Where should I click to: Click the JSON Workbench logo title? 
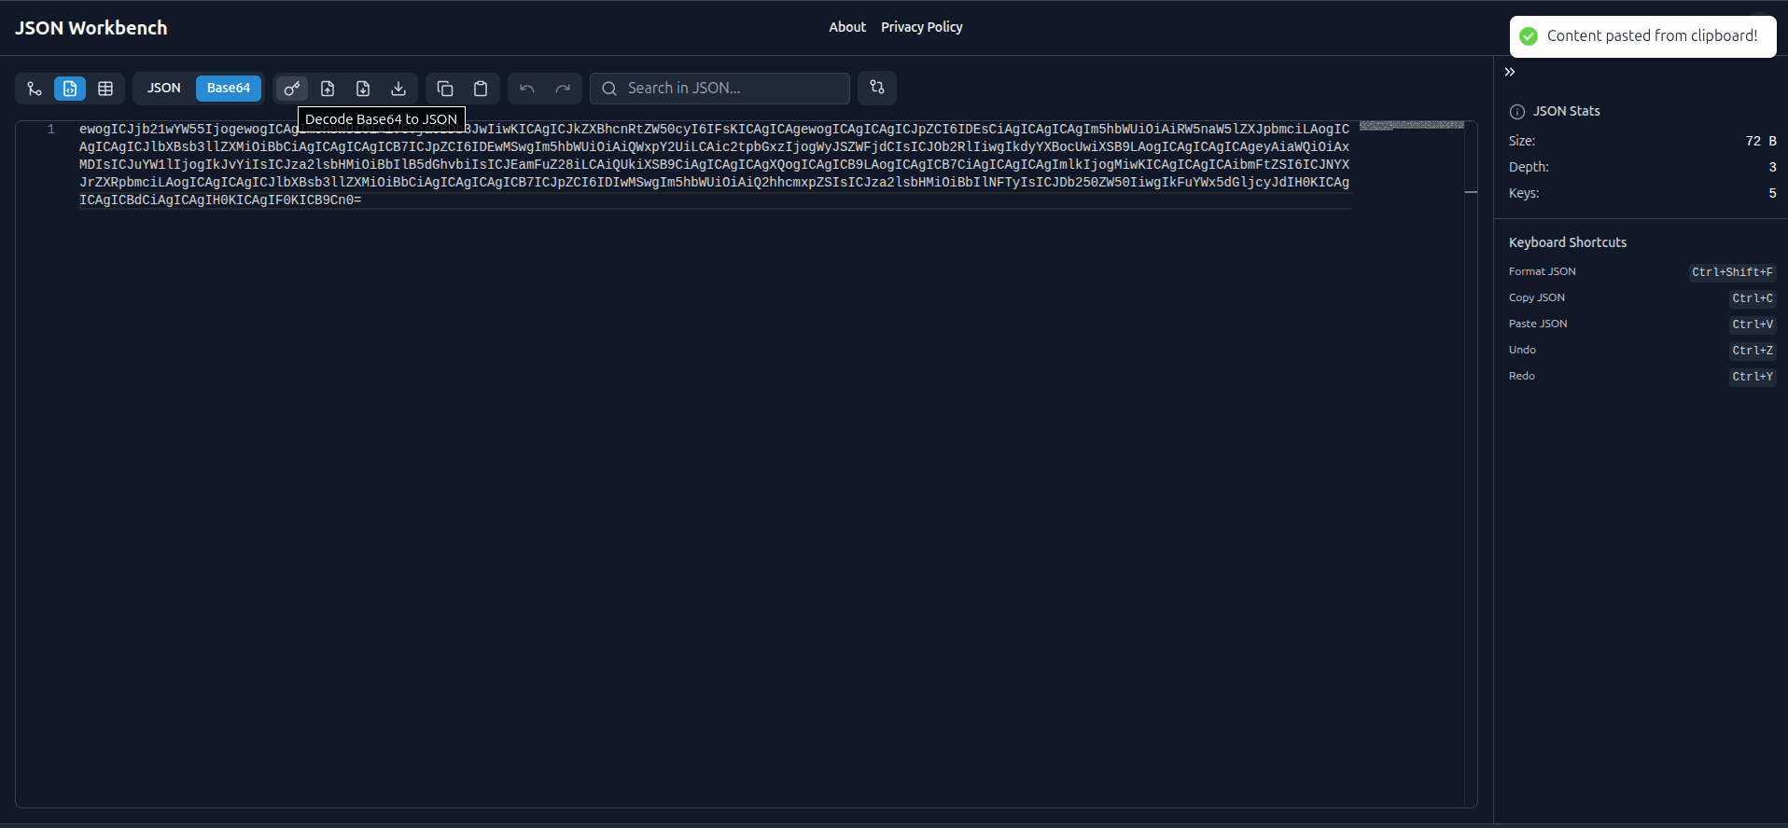(x=91, y=28)
